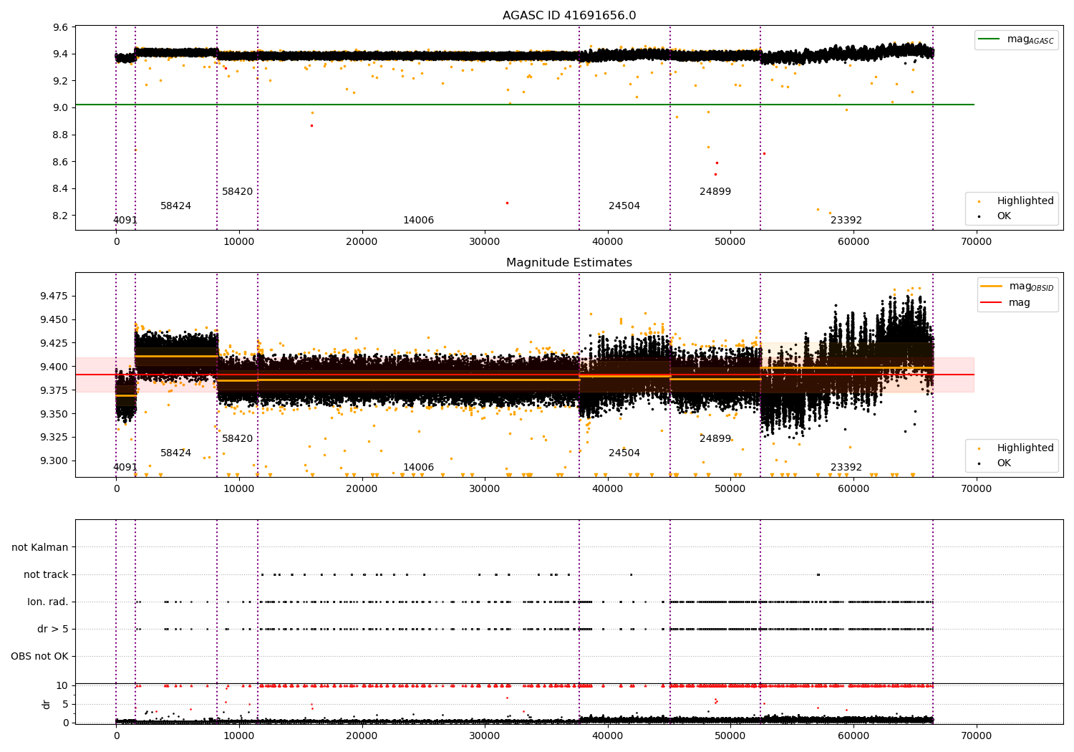Image resolution: width=1074 pixels, height=752 pixels.
Task: Click the 'OBS not OK' axis label
Action: (39, 656)
